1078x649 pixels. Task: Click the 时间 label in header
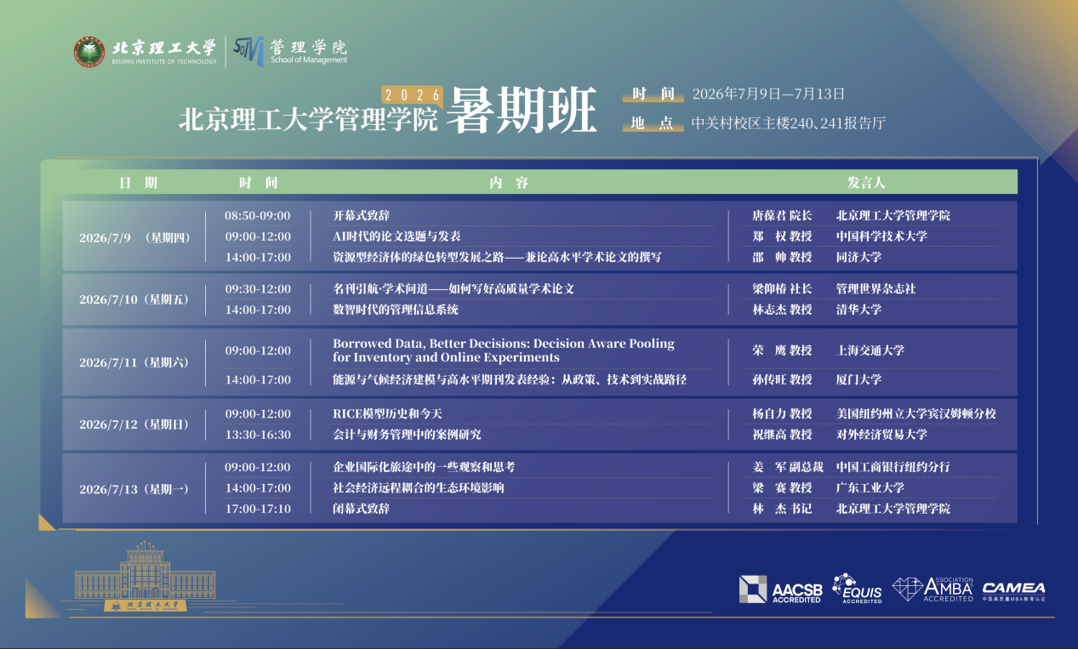tap(654, 94)
